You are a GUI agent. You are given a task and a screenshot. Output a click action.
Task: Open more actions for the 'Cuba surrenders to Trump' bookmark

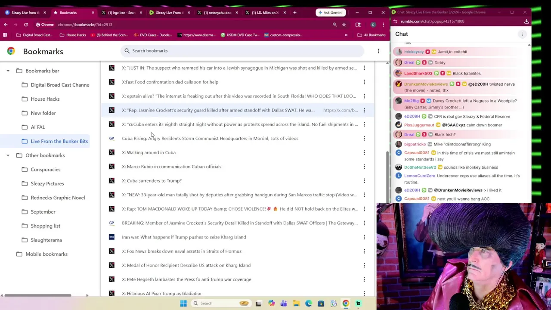pyautogui.click(x=364, y=180)
